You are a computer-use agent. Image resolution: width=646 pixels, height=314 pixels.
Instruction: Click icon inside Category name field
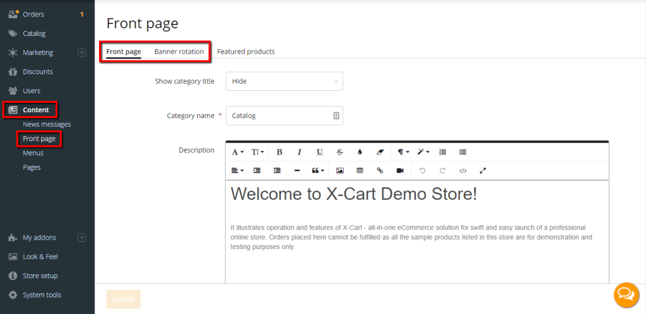pyautogui.click(x=336, y=116)
